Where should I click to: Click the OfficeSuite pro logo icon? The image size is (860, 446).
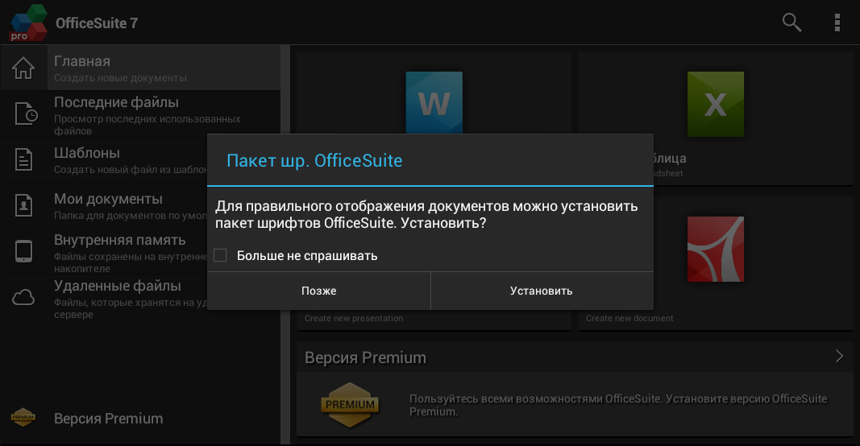[28, 23]
